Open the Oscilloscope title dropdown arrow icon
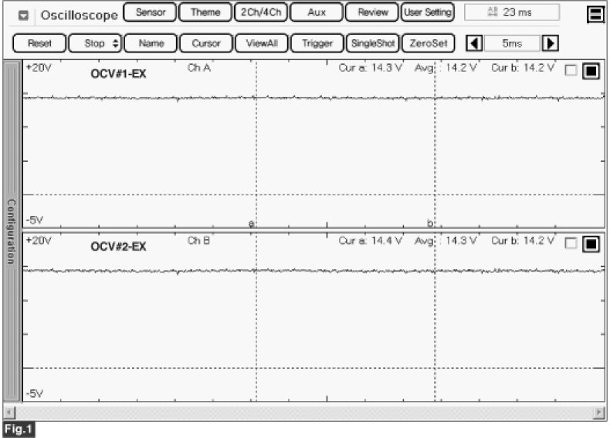Screen dimensions: 610x438 click(24, 15)
